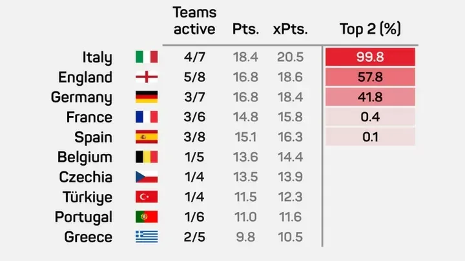The image size is (465, 261).
Task: Click the Belgium flag icon
Action: click(x=147, y=157)
